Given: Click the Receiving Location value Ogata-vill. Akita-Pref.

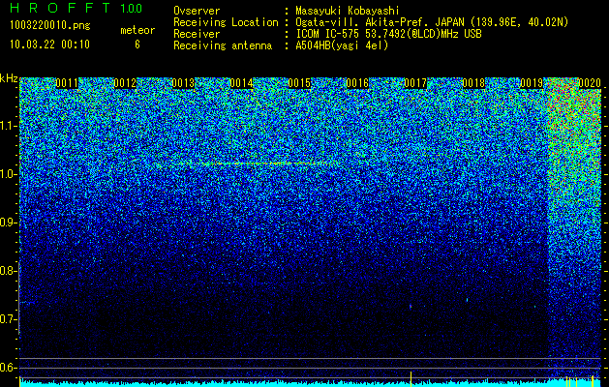Looking at the screenshot, I should (362, 22).
